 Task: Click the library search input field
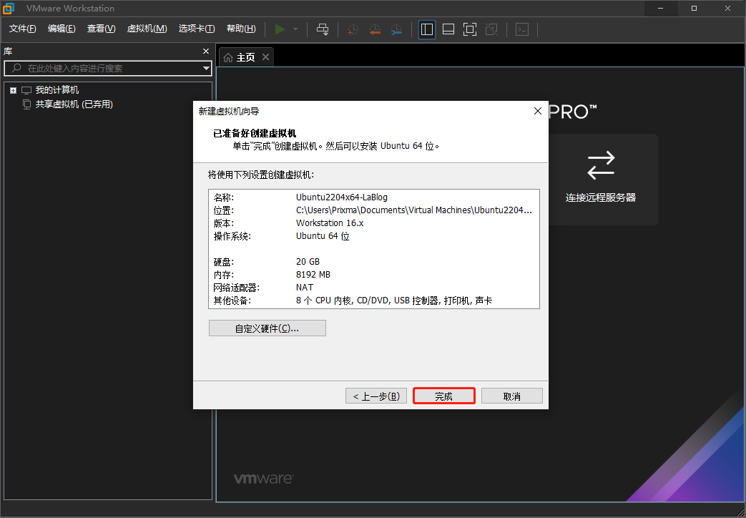(x=107, y=68)
